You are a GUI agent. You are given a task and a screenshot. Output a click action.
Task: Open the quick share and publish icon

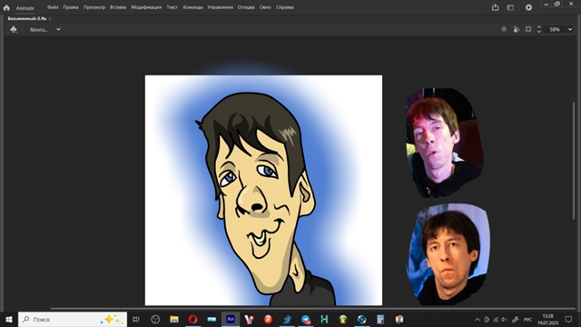(x=495, y=7)
